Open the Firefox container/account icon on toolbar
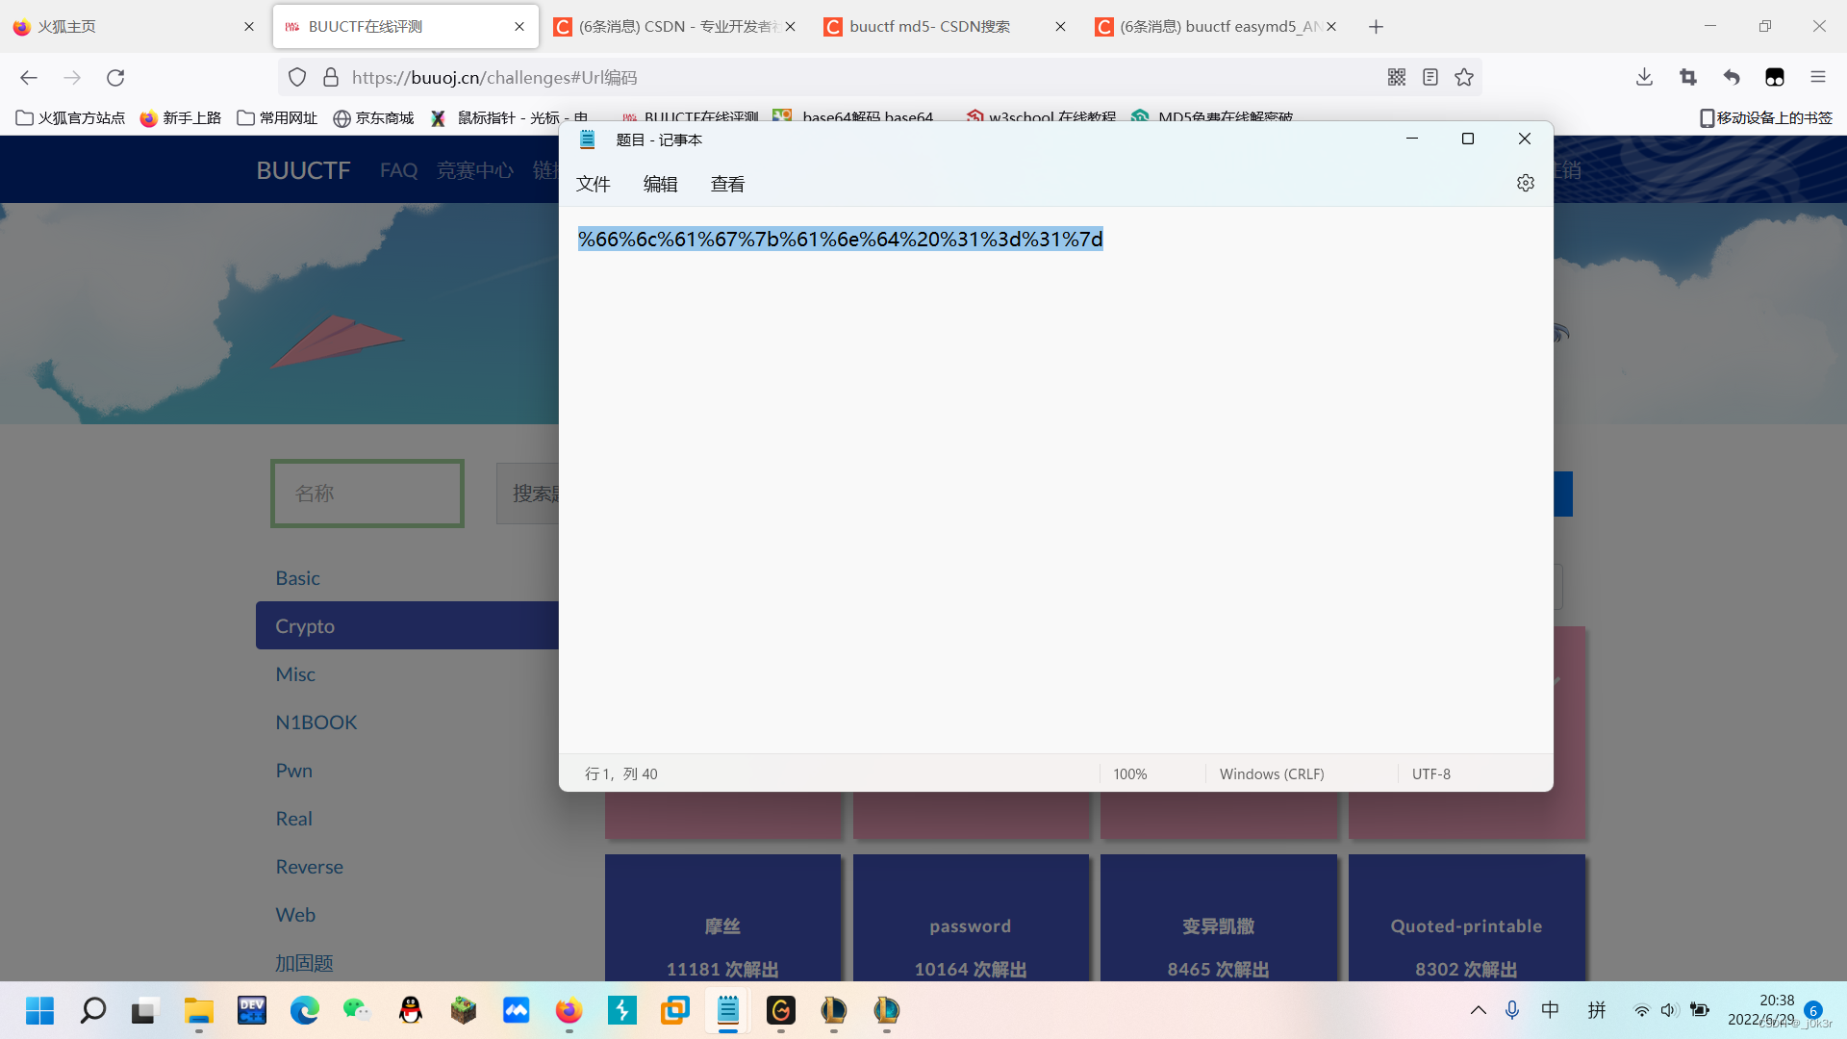Screen dimensions: 1847x1039 1775,77
